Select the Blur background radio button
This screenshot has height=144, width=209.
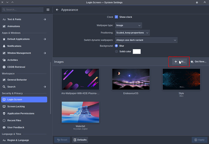116,46
